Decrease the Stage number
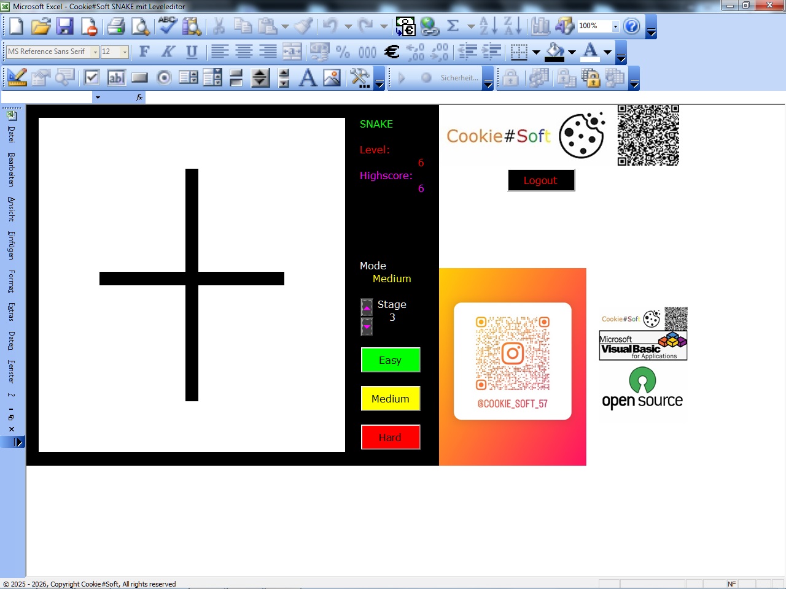 (x=367, y=326)
